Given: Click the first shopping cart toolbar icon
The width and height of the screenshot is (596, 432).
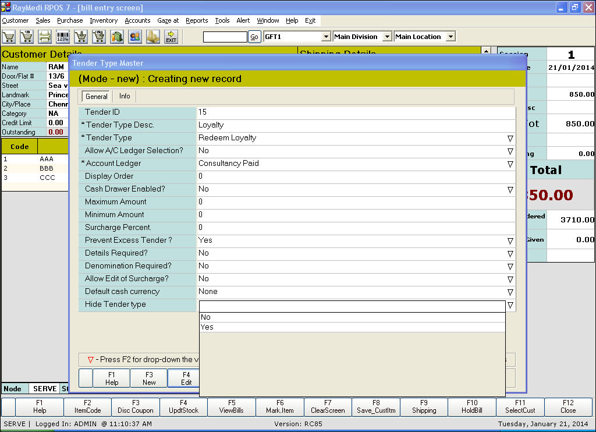Looking at the screenshot, I should (x=9, y=37).
